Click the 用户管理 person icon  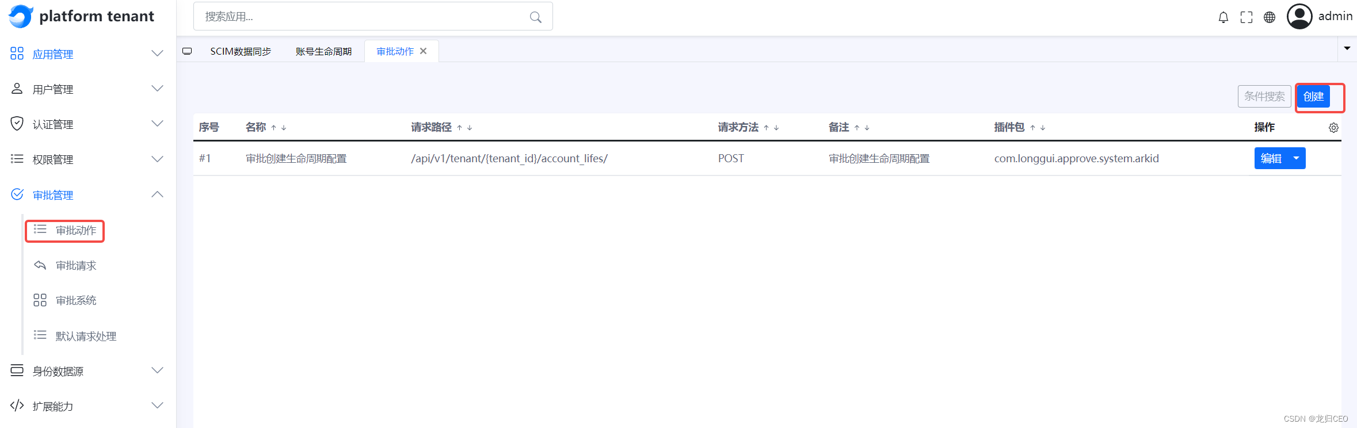[17, 89]
